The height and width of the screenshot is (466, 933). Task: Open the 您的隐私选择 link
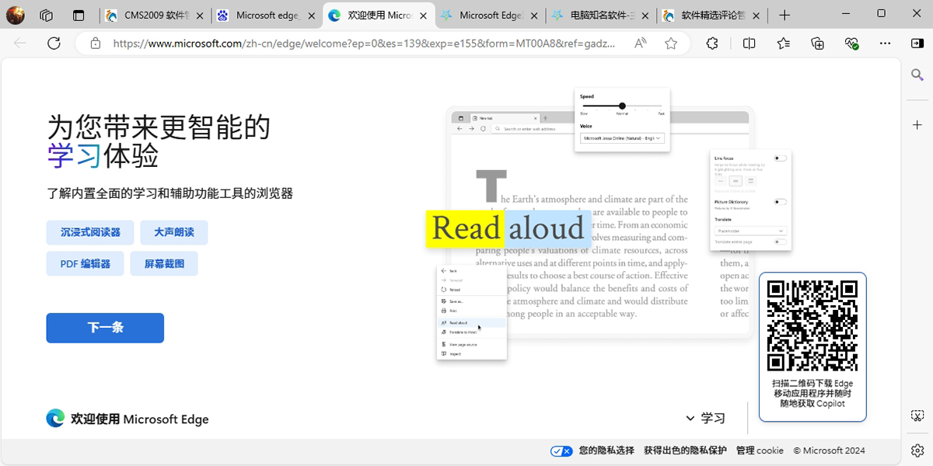pos(606,450)
